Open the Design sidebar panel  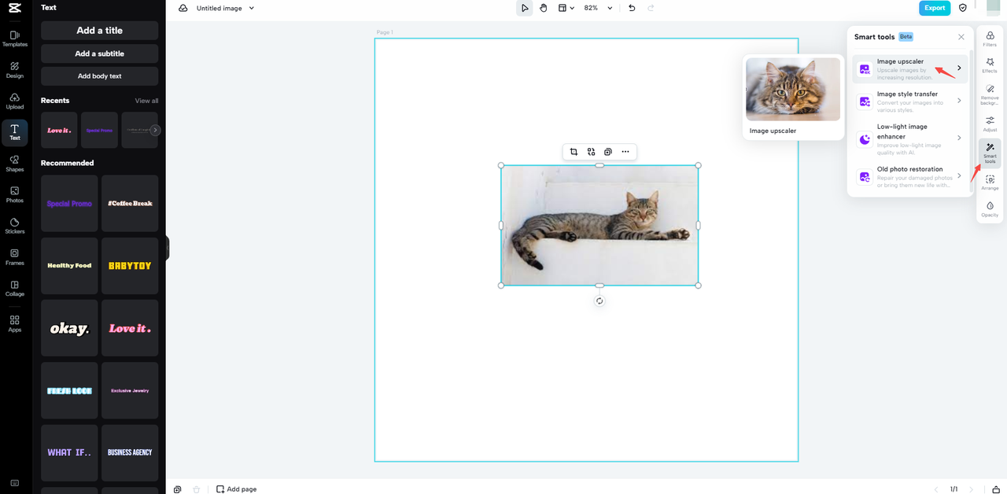(15, 70)
